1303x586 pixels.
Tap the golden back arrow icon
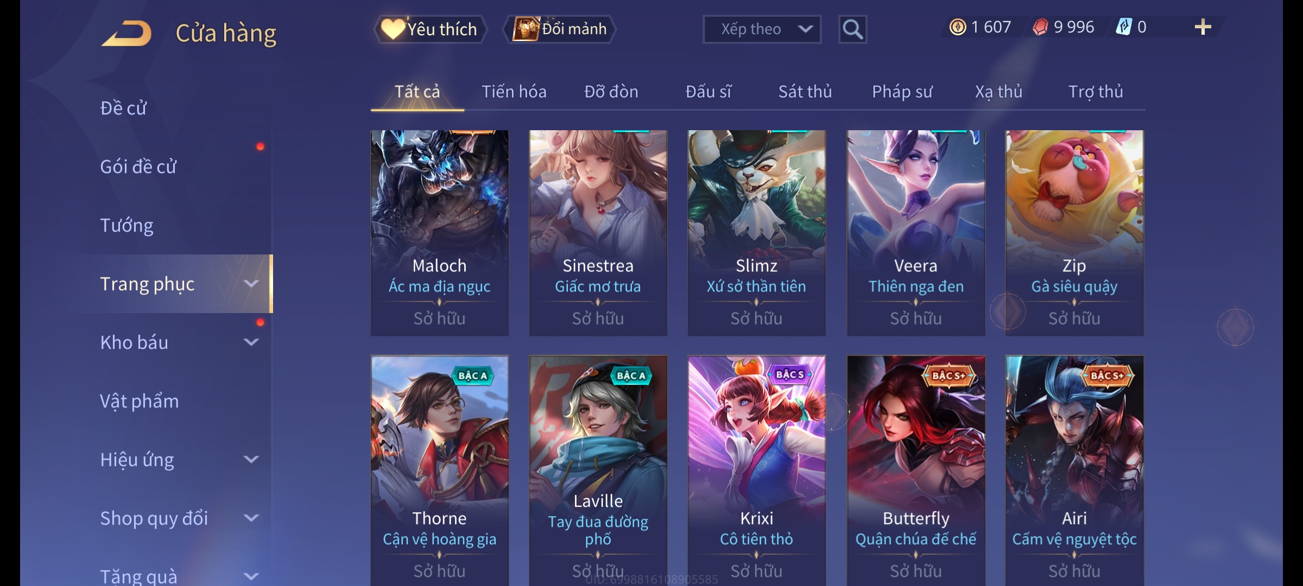click(x=126, y=33)
